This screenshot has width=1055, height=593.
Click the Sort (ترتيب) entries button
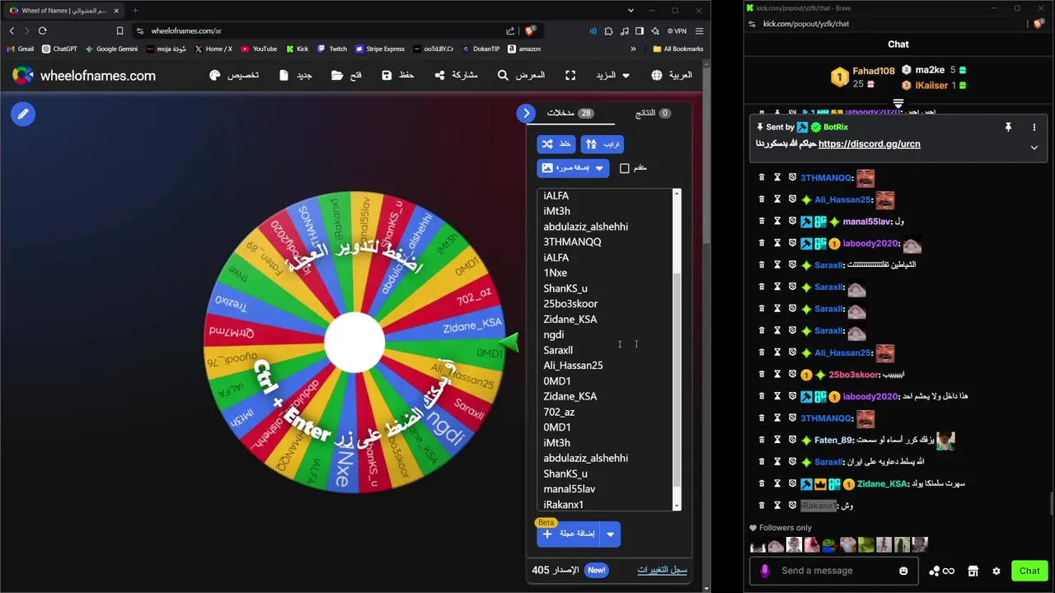coord(603,144)
